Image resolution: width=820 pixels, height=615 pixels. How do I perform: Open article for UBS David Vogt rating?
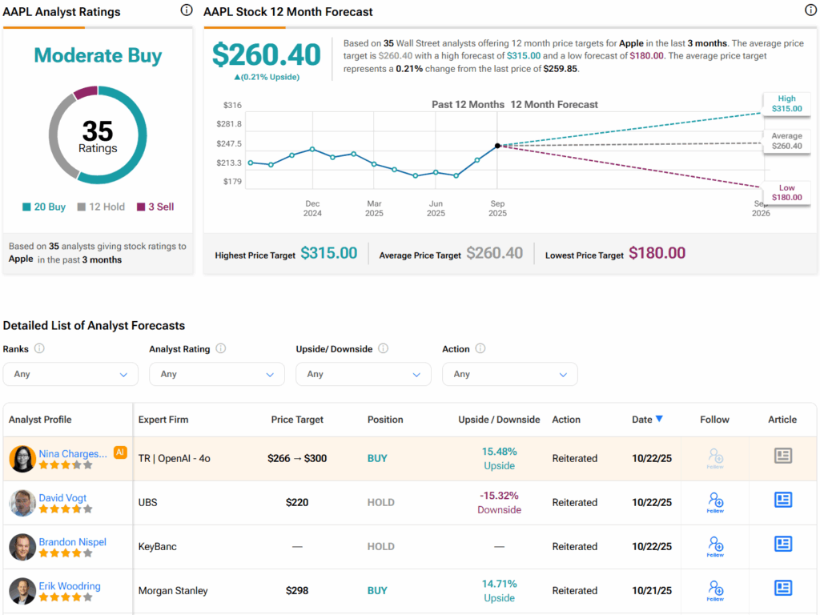coord(782,500)
